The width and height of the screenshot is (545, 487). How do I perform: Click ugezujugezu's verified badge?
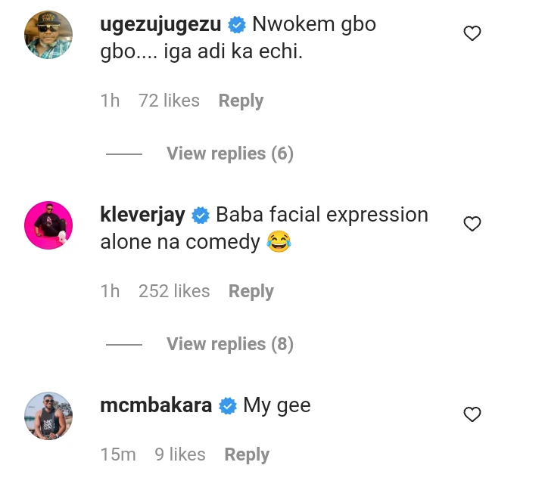tap(237, 25)
